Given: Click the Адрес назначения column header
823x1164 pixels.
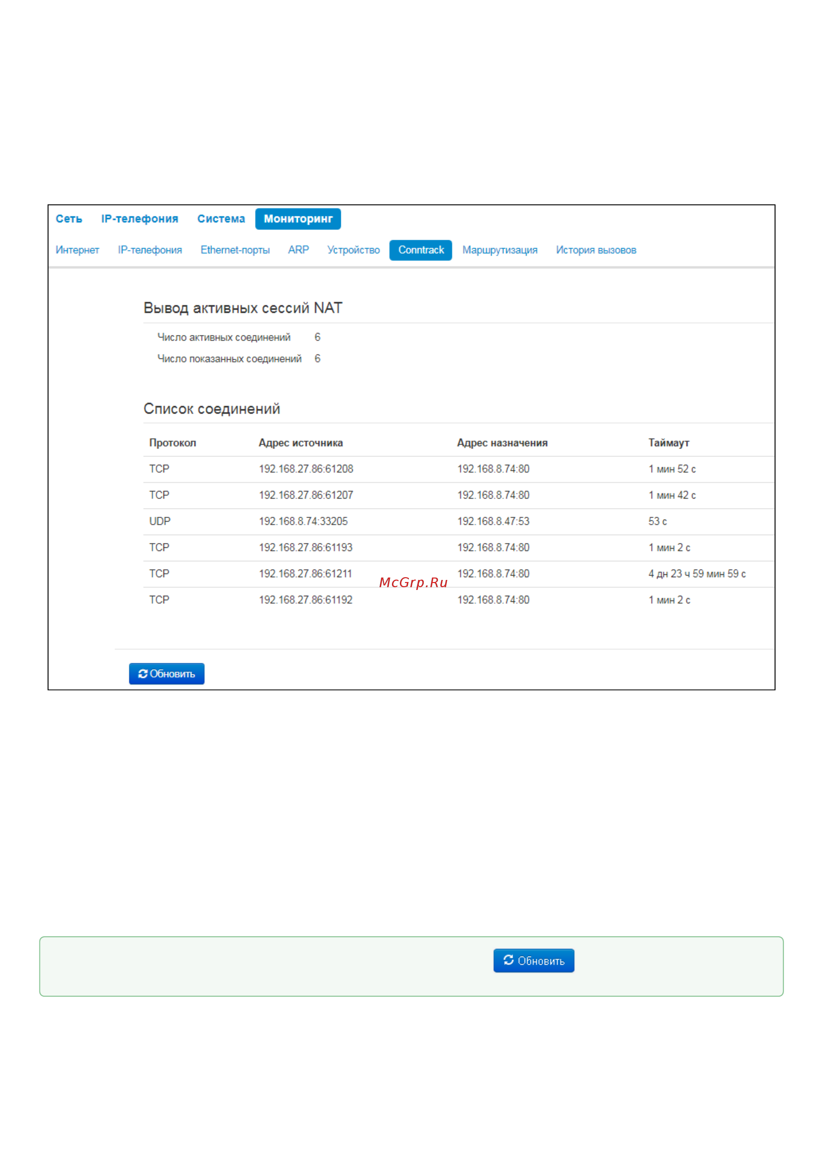Looking at the screenshot, I should tap(502, 443).
